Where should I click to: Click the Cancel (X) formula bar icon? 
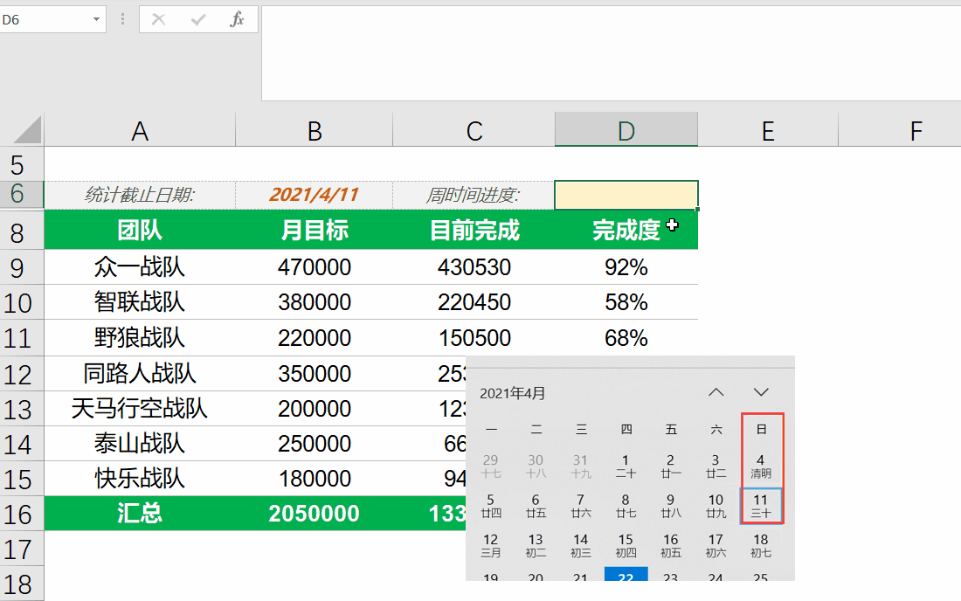[158, 19]
